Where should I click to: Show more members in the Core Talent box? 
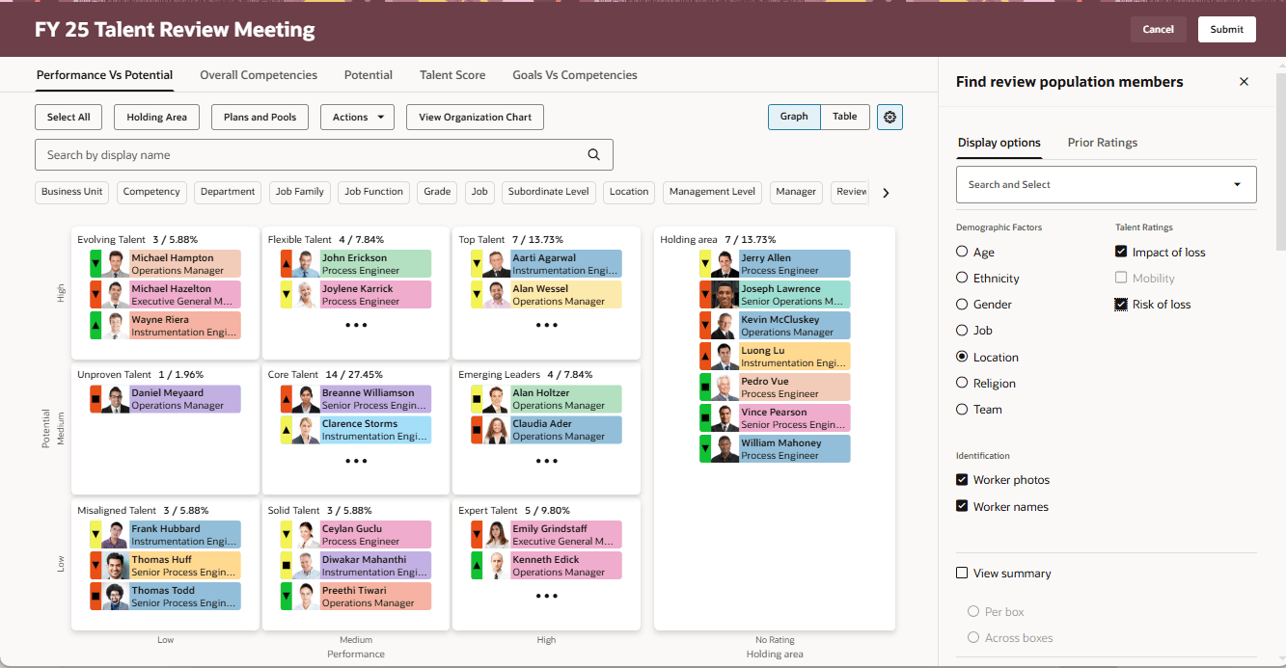click(356, 461)
